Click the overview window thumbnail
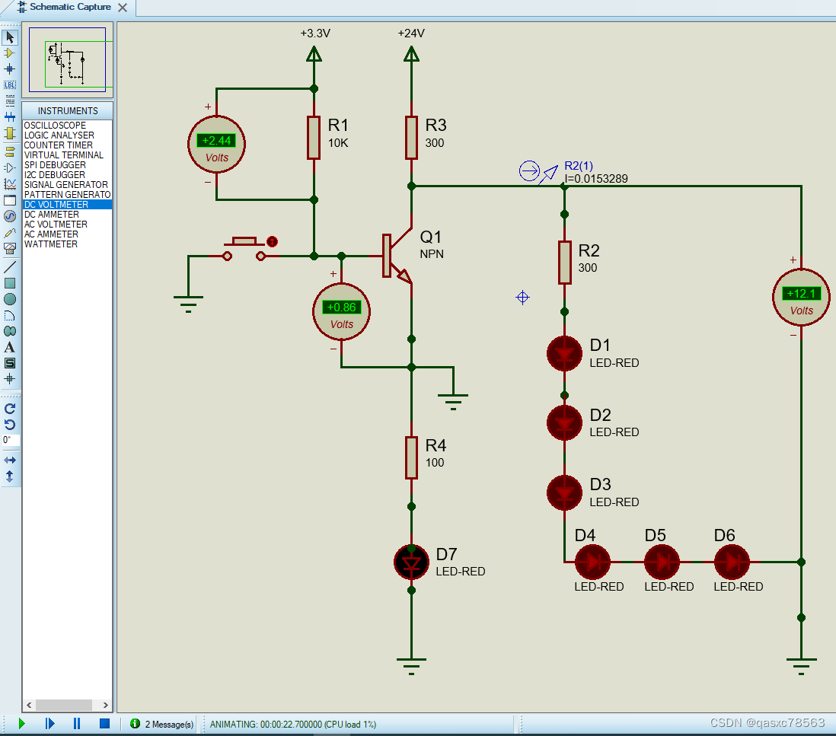The image size is (836, 736). (x=67, y=59)
